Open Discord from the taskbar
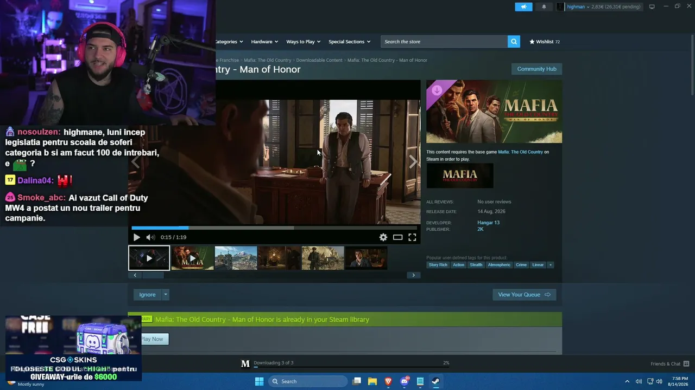 pos(405,381)
